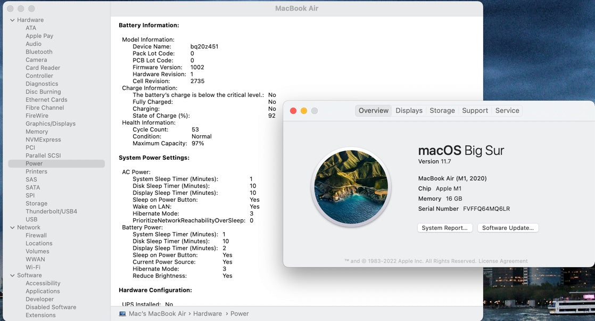This screenshot has height=321, width=595.
Task: Open the Storage tab
Action: 442,111
